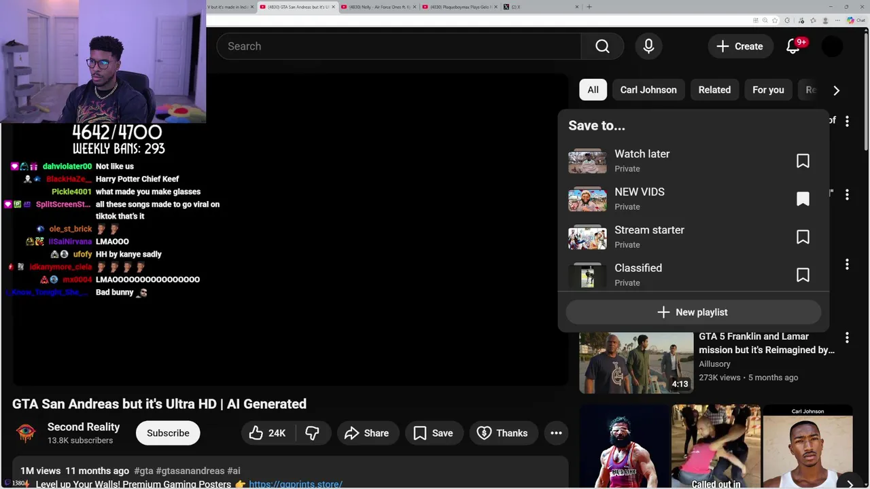Click the Classified playlist name
Image resolution: width=870 pixels, height=489 pixels.
point(638,268)
